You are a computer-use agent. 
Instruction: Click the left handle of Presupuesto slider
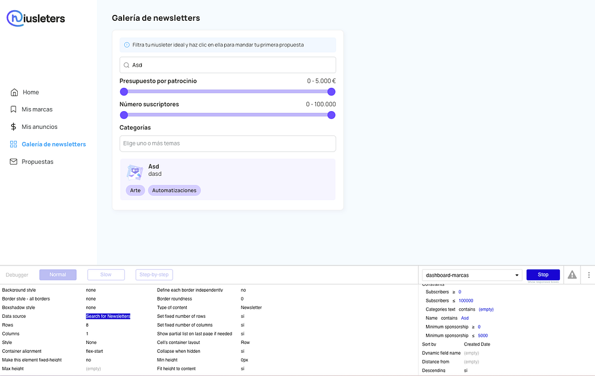coord(124,91)
